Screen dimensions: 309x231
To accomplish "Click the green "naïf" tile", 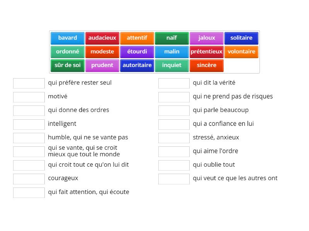I will coord(171,38).
